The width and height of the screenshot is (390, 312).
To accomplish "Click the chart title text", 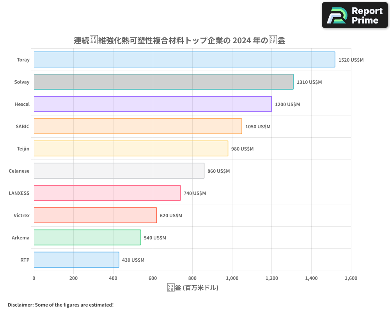I will pyautogui.click(x=179, y=40).
